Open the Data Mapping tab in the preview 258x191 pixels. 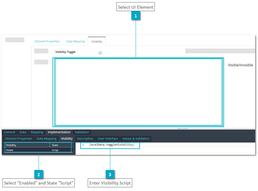75,41
